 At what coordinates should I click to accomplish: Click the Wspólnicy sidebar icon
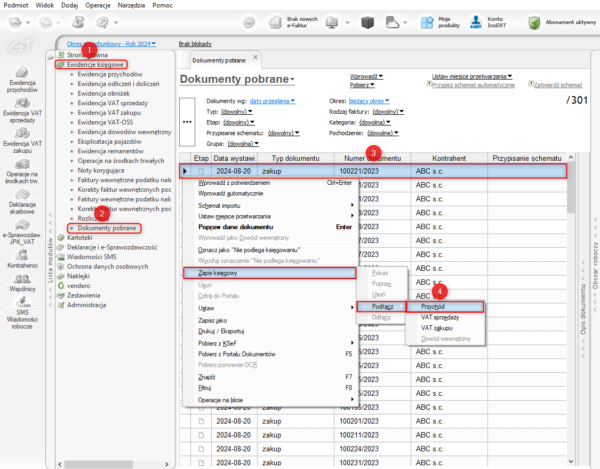[22, 278]
